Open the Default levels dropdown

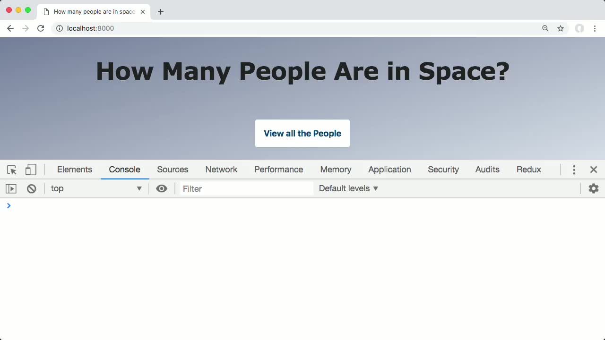tap(349, 188)
